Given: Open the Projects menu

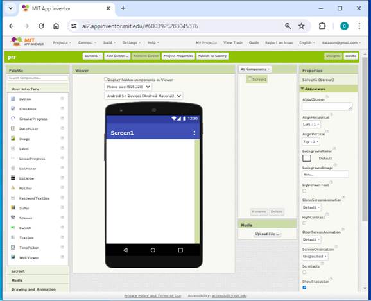Looking at the screenshot, I should point(62,42).
